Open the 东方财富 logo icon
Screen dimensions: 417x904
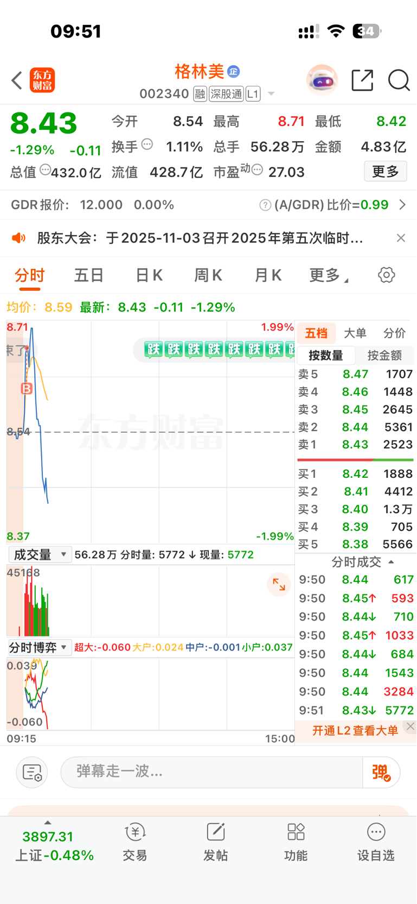(x=42, y=80)
